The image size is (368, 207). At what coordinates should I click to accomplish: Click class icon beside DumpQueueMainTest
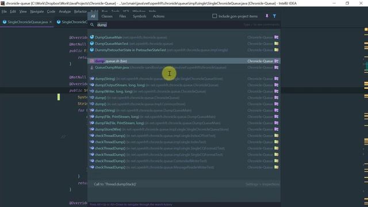92,44
